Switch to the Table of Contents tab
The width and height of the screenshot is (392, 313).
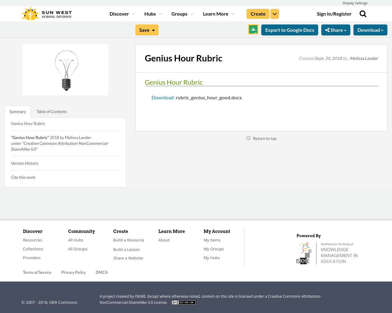click(51, 111)
